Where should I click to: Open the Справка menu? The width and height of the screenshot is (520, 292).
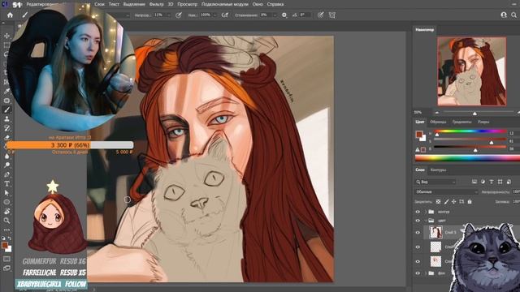(275, 4)
